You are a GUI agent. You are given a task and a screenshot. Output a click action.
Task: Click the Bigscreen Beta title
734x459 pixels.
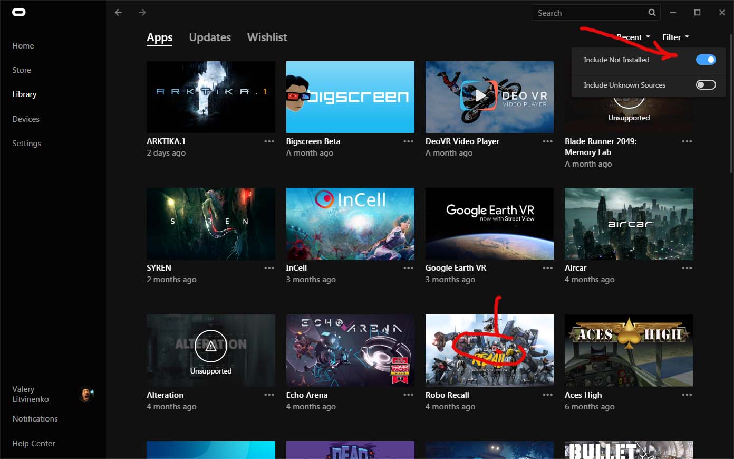pos(313,141)
